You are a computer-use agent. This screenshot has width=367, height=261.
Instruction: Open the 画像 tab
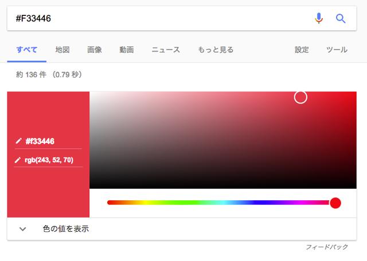pyautogui.click(x=94, y=50)
